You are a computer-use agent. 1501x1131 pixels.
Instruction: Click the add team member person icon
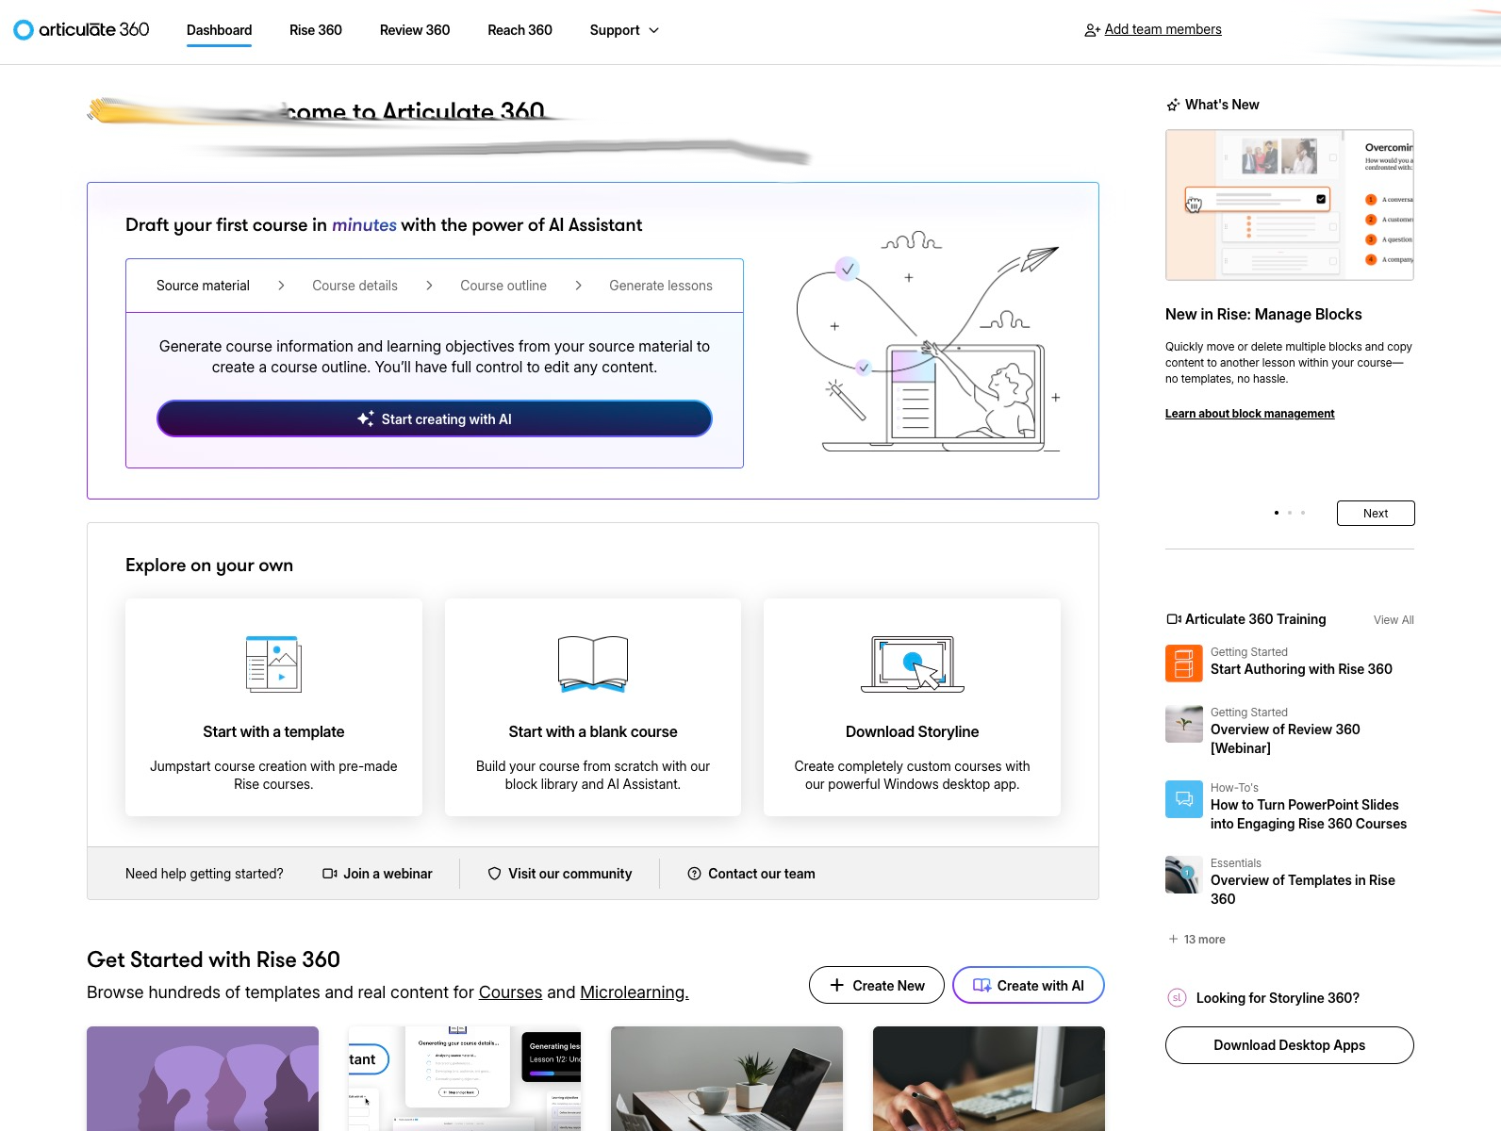(x=1092, y=30)
